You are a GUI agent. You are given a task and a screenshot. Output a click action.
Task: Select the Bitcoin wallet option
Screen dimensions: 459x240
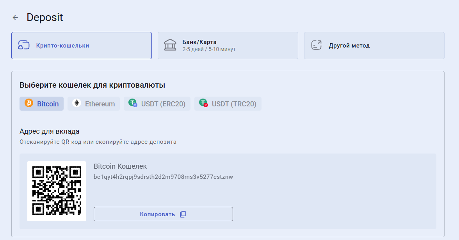tap(41, 103)
